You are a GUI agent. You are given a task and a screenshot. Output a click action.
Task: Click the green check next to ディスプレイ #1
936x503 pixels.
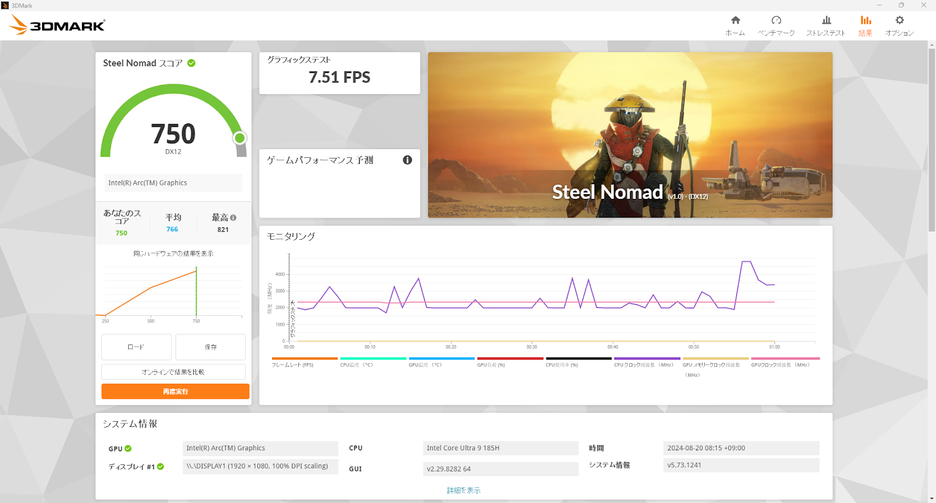point(160,466)
